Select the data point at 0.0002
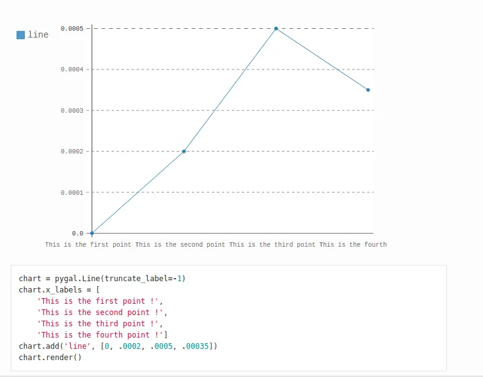The height and width of the screenshot is (377, 483). pos(184,151)
